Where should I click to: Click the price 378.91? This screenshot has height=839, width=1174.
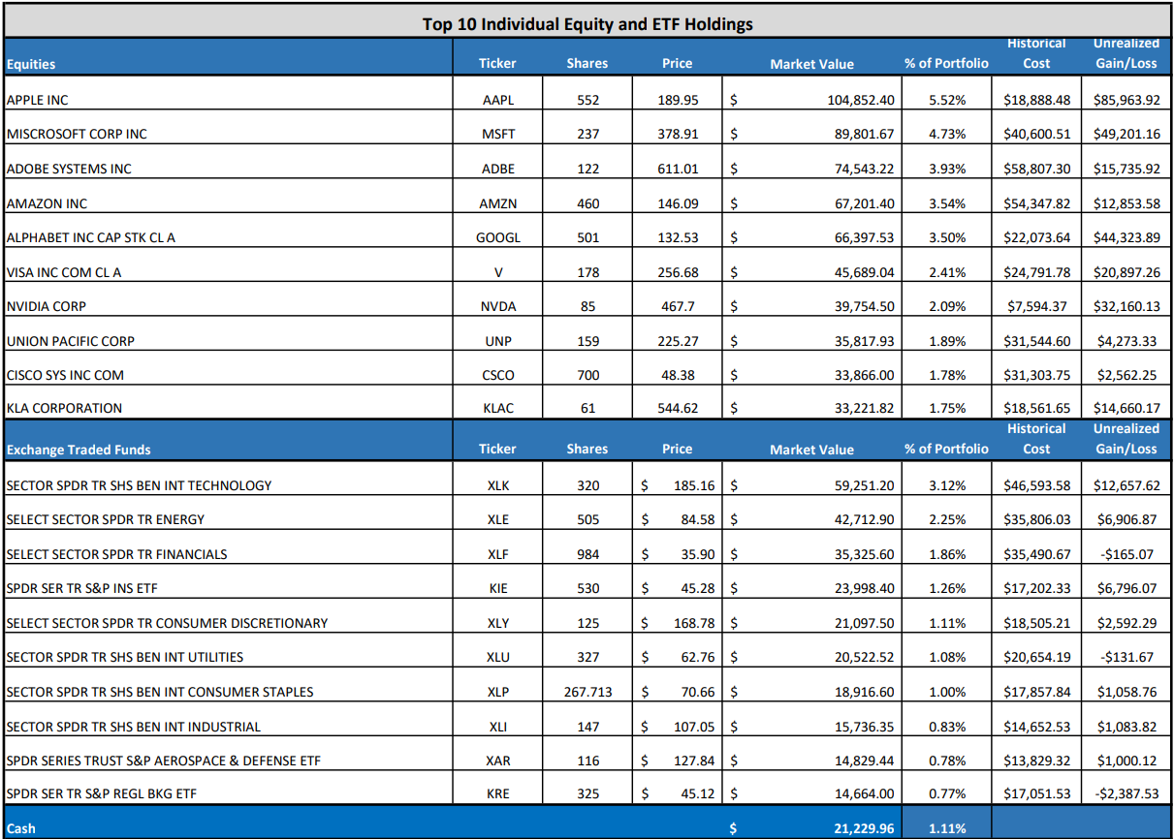tap(678, 134)
